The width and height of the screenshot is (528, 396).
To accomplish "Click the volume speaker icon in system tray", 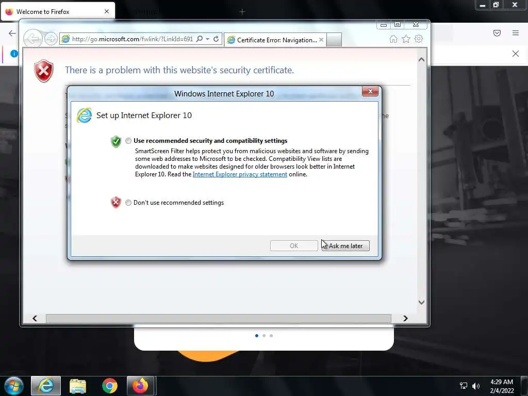I will coord(476,386).
